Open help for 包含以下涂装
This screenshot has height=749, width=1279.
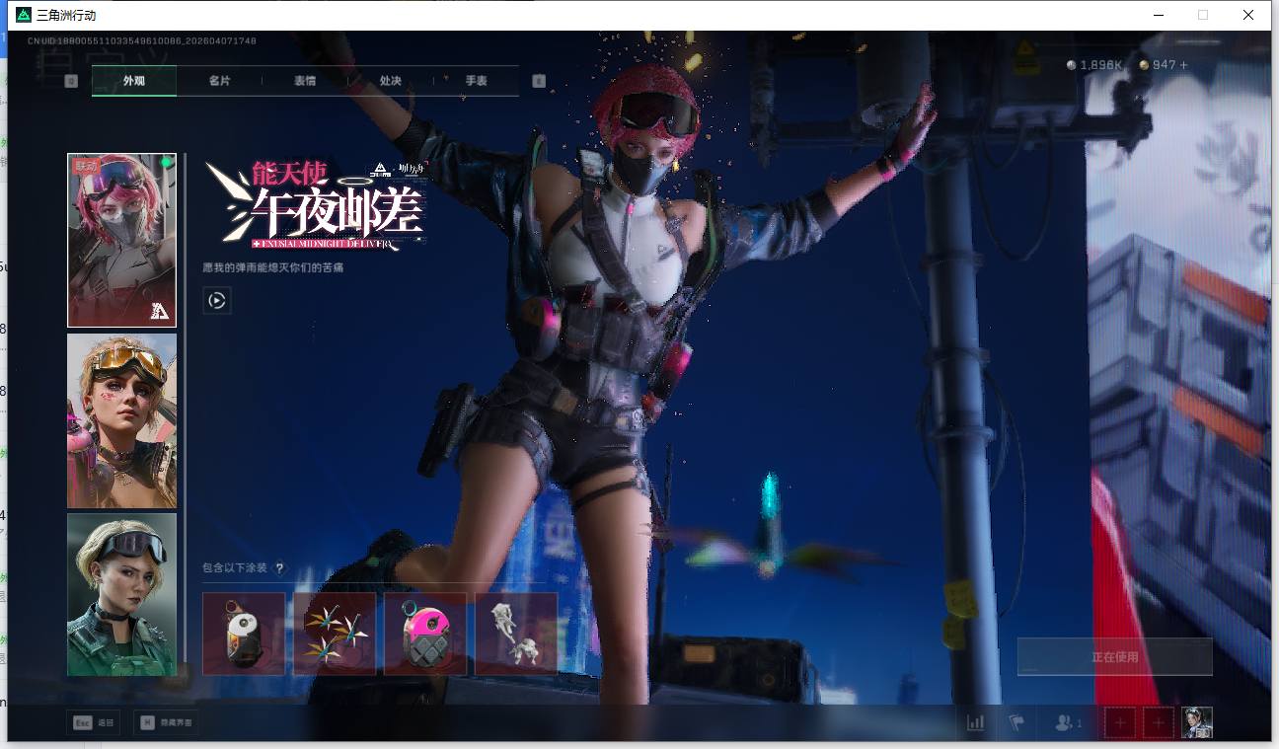point(280,568)
